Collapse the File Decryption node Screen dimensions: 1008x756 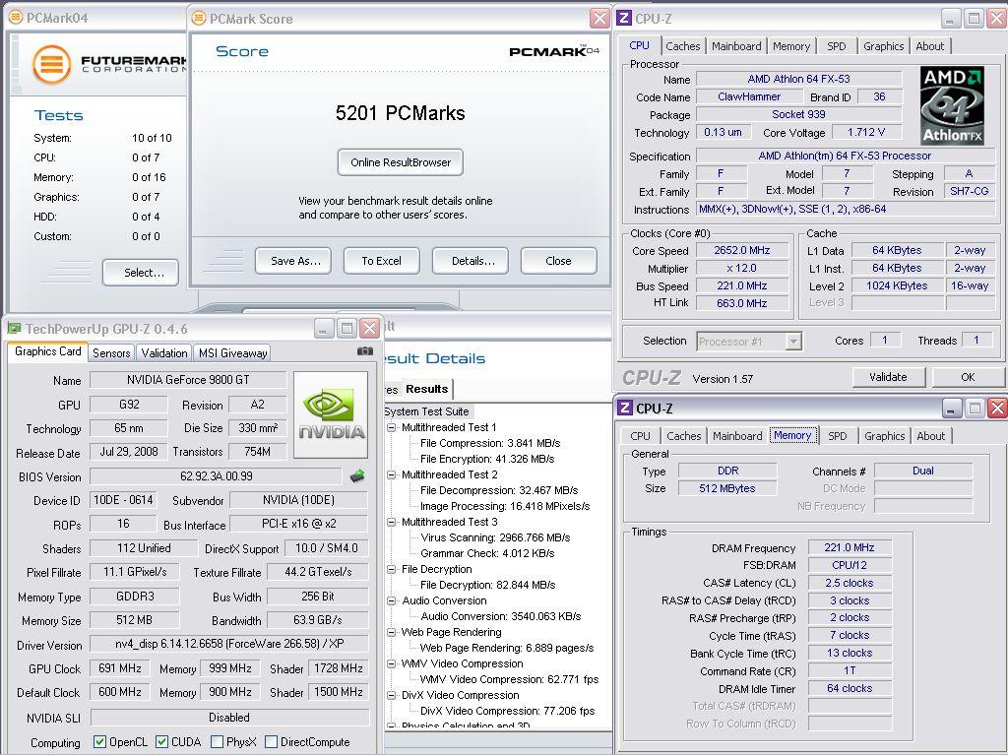click(391, 569)
